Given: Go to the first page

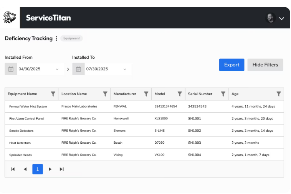Looking at the screenshot, I should [13, 169].
